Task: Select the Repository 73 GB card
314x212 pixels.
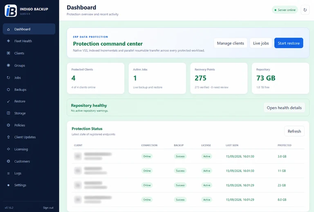Action: tap(280, 78)
